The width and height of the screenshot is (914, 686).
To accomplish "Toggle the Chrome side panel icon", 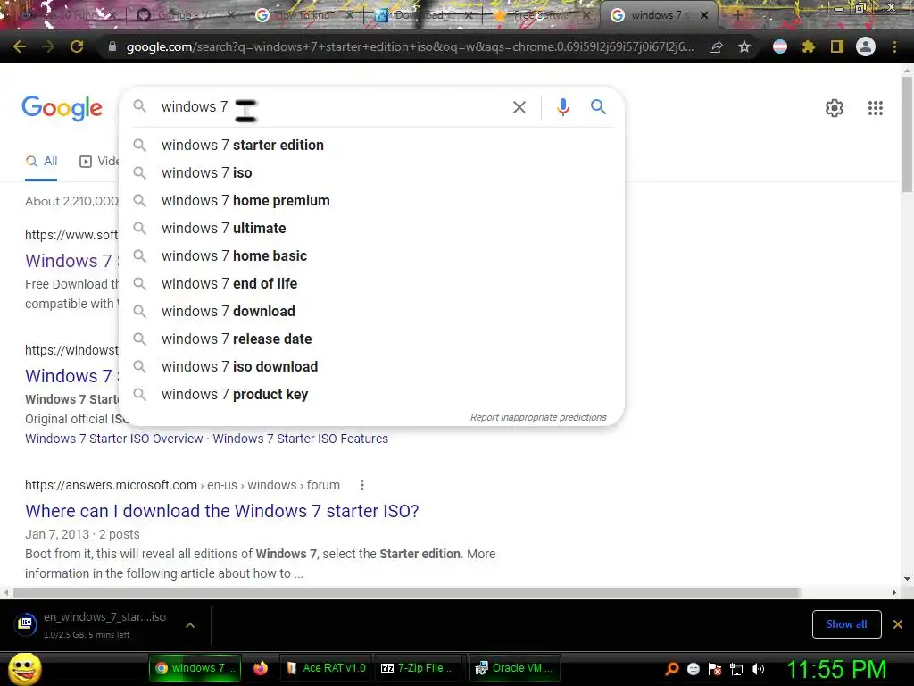I will point(837,46).
